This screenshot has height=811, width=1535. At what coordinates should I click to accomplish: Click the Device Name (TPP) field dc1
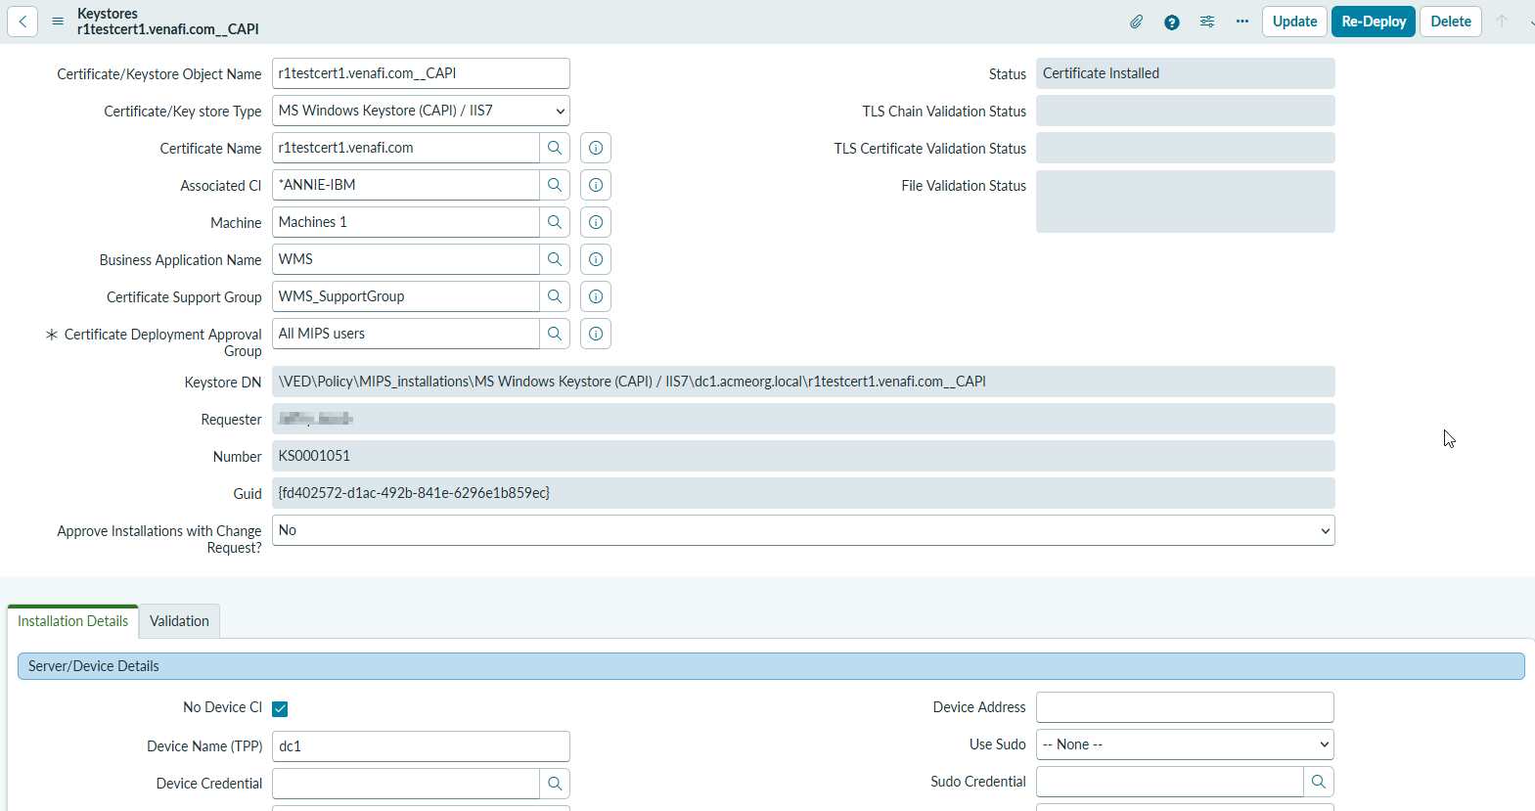pos(421,746)
